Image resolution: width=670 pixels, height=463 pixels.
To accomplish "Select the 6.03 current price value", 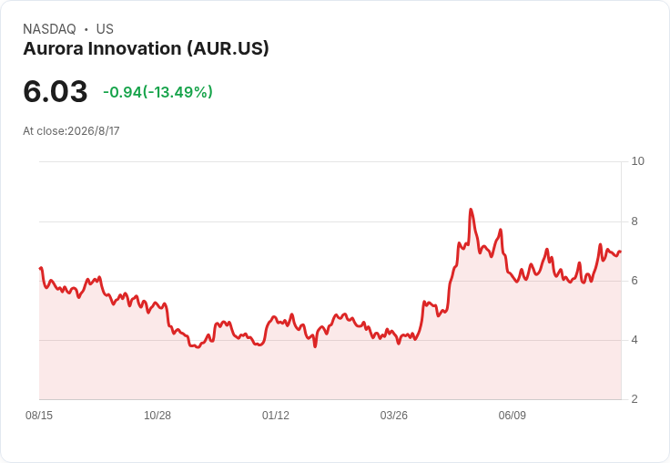I will (56, 91).
